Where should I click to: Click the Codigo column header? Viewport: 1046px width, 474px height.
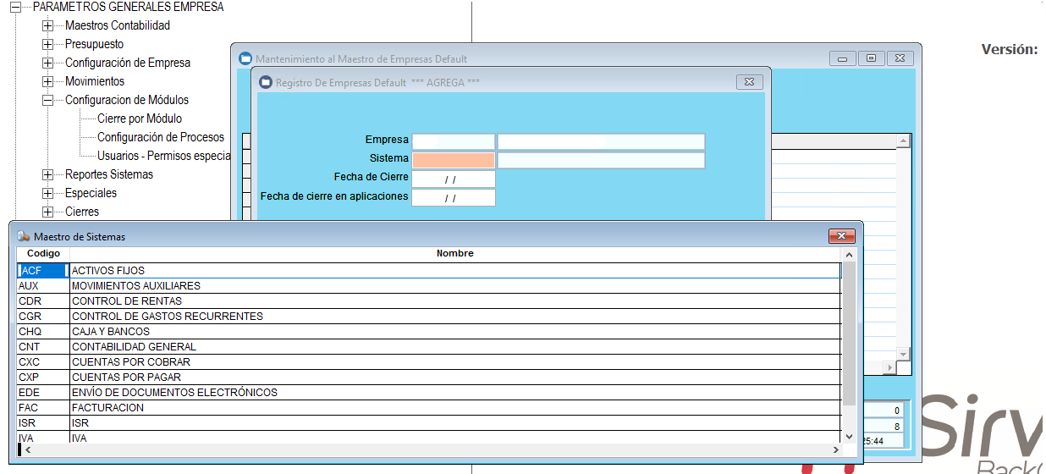[x=43, y=254]
